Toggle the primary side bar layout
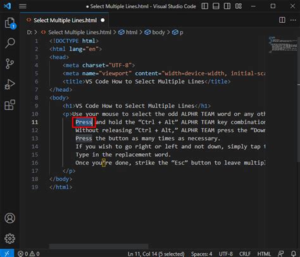The width and height of the screenshot is (300, 257). pos(204,6)
